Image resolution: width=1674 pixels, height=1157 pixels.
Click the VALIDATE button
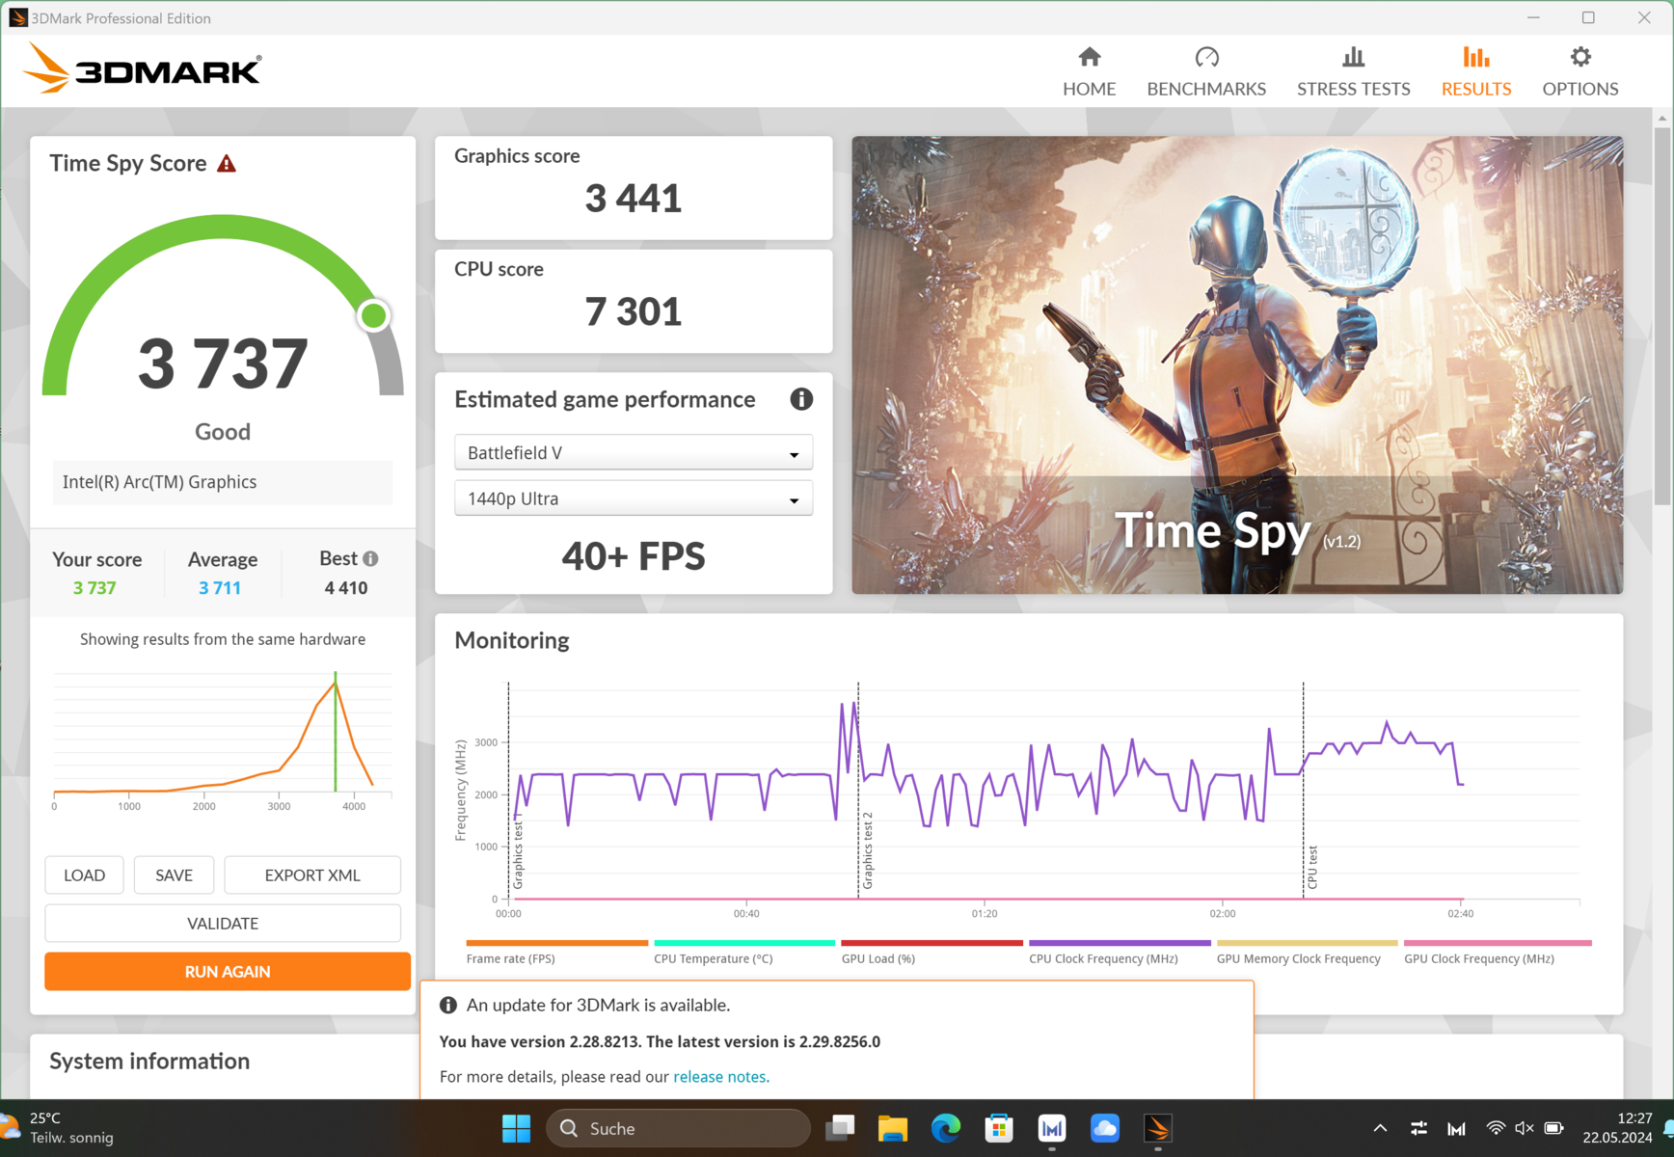223,924
